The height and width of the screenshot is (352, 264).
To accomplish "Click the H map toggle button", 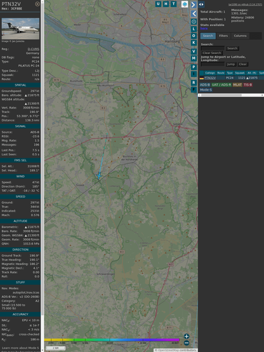I will tap(166, 4).
